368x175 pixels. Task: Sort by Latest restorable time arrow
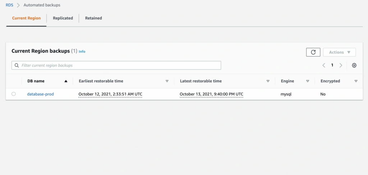click(268, 81)
